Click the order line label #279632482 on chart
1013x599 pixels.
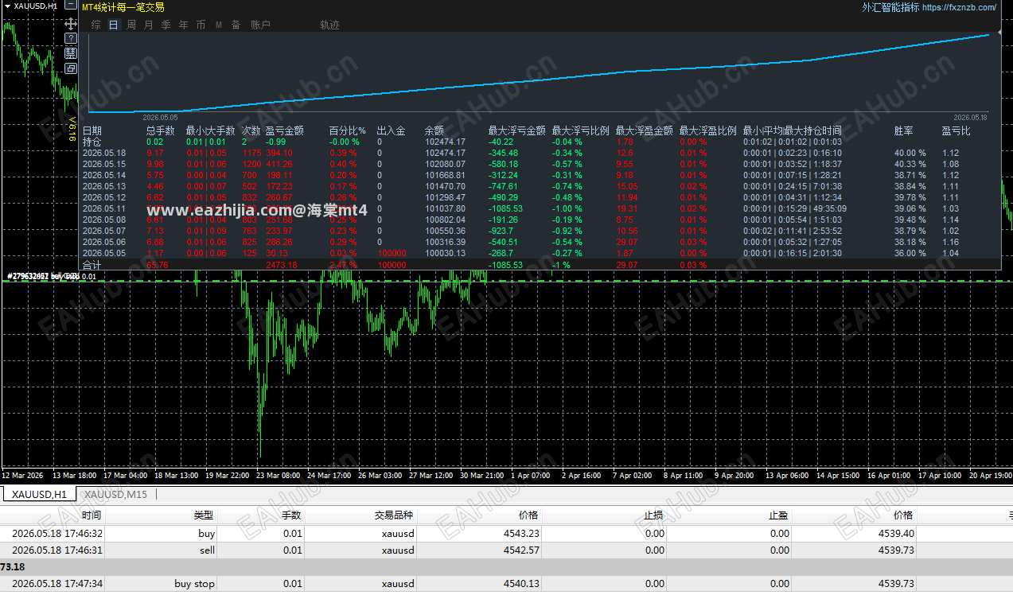[50, 276]
